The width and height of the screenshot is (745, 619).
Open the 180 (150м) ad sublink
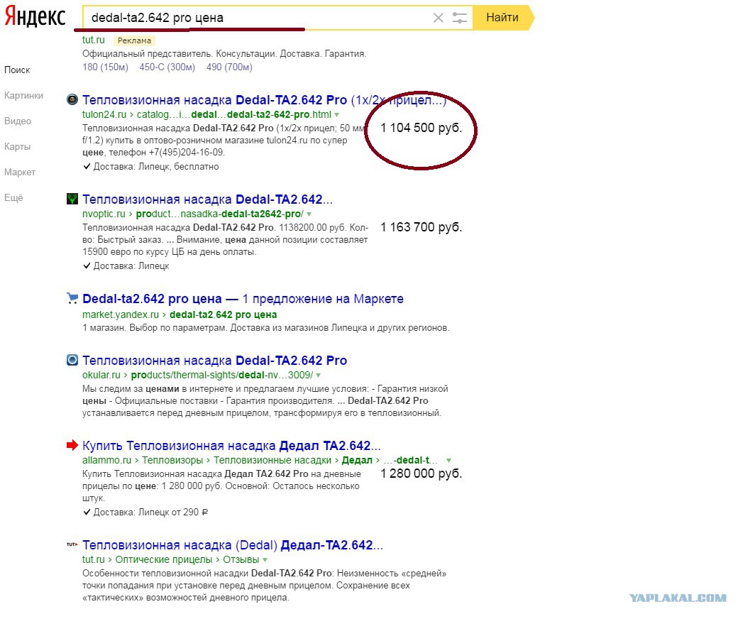(105, 67)
